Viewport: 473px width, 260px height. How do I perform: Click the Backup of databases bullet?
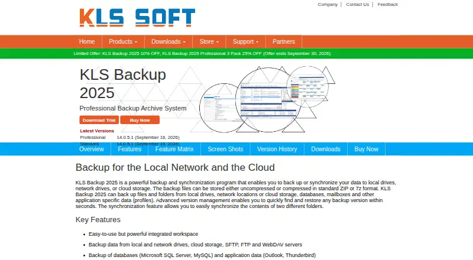[x=202, y=255]
